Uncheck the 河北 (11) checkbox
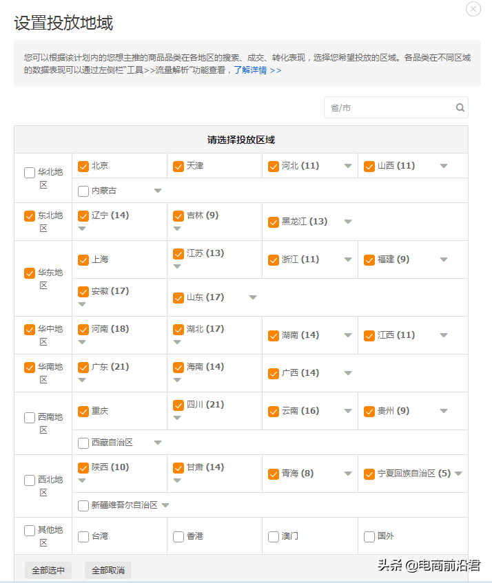This screenshot has height=583, width=492. (x=274, y=166)
